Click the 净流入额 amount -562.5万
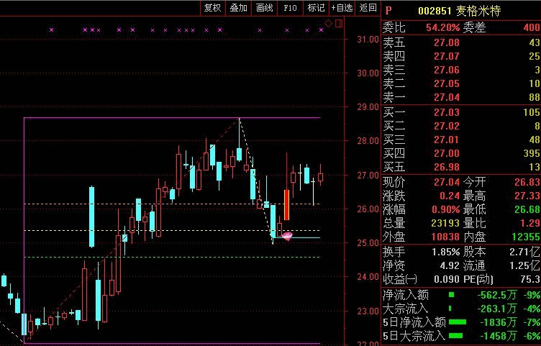The width and height of the screenshot is (541, 346). coord(497,296)
